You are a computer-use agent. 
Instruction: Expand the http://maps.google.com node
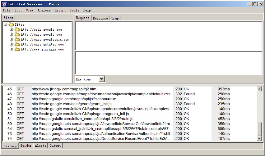(11, 34)
